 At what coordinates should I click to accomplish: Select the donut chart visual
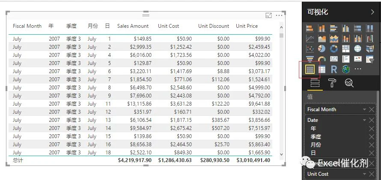[334, 49]
